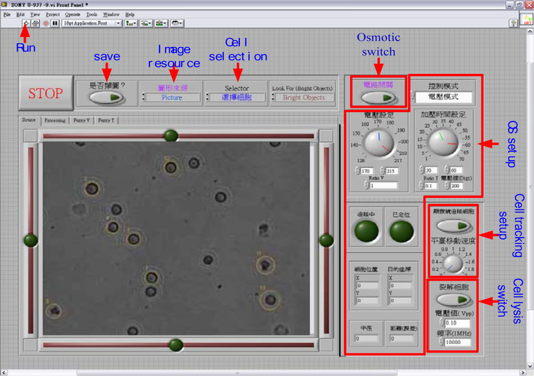Switch to the Processing tab
534x376 pixels.
coord(54,121)
